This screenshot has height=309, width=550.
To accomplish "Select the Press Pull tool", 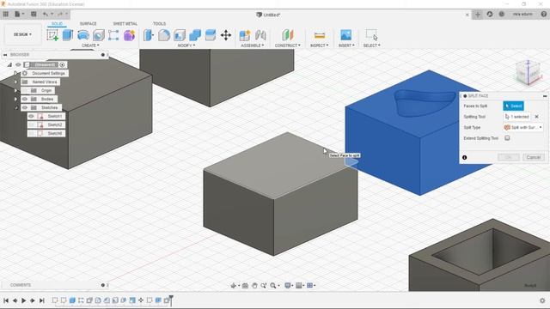I will [149, 35].
